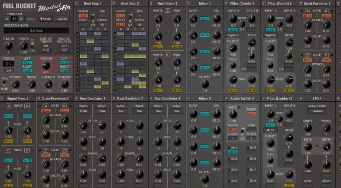This screenshot has height=188, width=341.
Task: Open the V menu of Beat Seq. 1 module
Action: tap(76, 4)
